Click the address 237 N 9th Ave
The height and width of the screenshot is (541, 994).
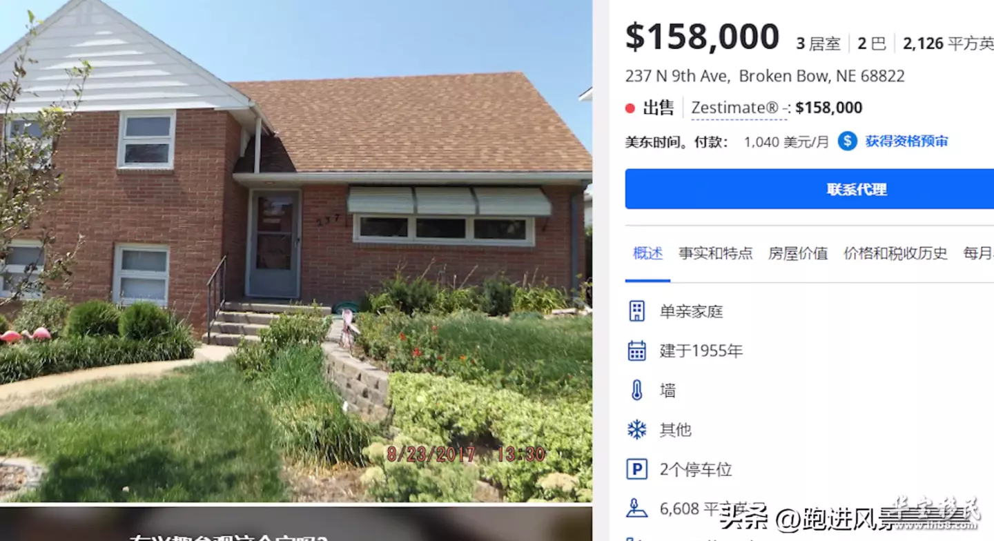(676, 76)
